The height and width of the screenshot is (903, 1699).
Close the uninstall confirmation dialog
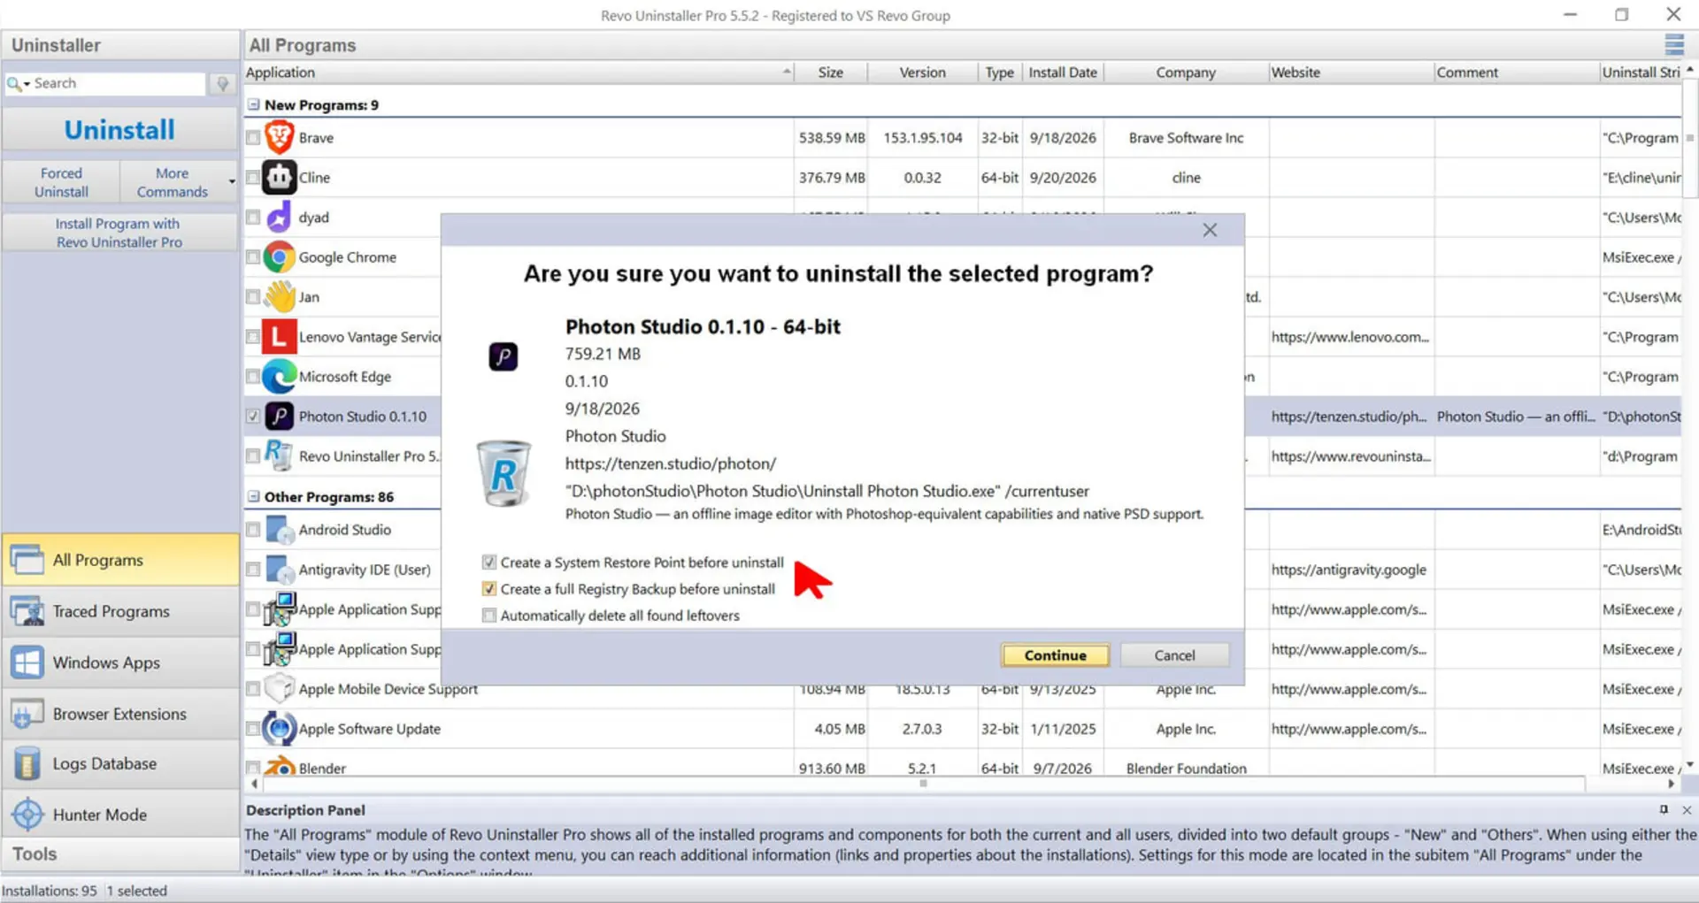point(1210,230)
